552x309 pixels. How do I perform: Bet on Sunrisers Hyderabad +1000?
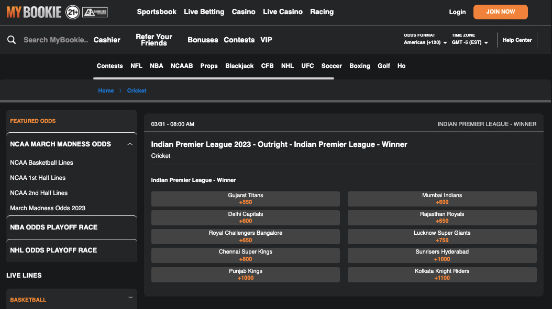(442, 255)
